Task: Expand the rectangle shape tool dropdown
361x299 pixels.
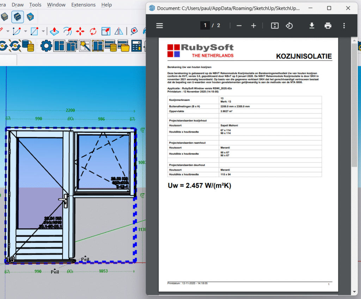Action: point(43,31)
